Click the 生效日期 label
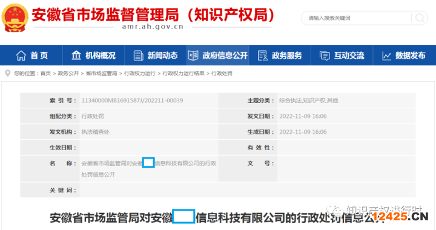Viewport: 436px width, 230px height. pyautogui.click(x=63, y=148)
